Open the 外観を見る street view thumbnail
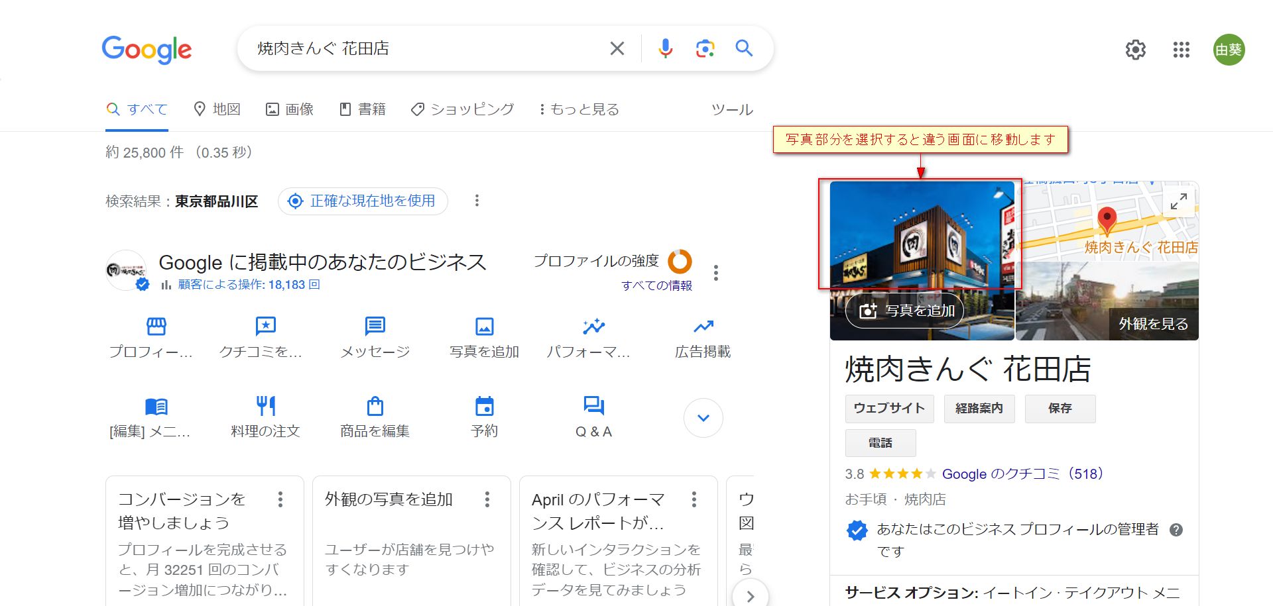 point(1107,301)
